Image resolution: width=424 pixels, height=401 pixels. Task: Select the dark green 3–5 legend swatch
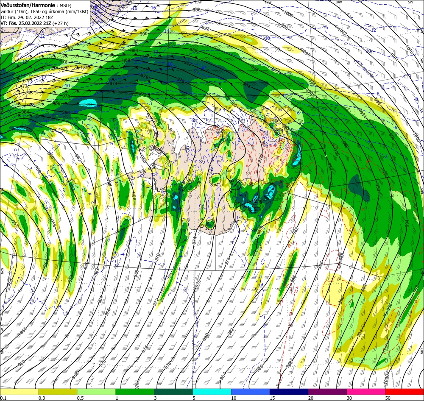click(173, 392)
